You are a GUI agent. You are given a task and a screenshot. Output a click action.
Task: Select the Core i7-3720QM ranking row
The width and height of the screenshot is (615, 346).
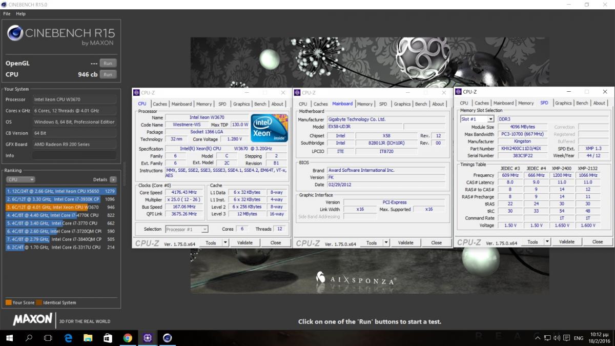coord(61,231)
